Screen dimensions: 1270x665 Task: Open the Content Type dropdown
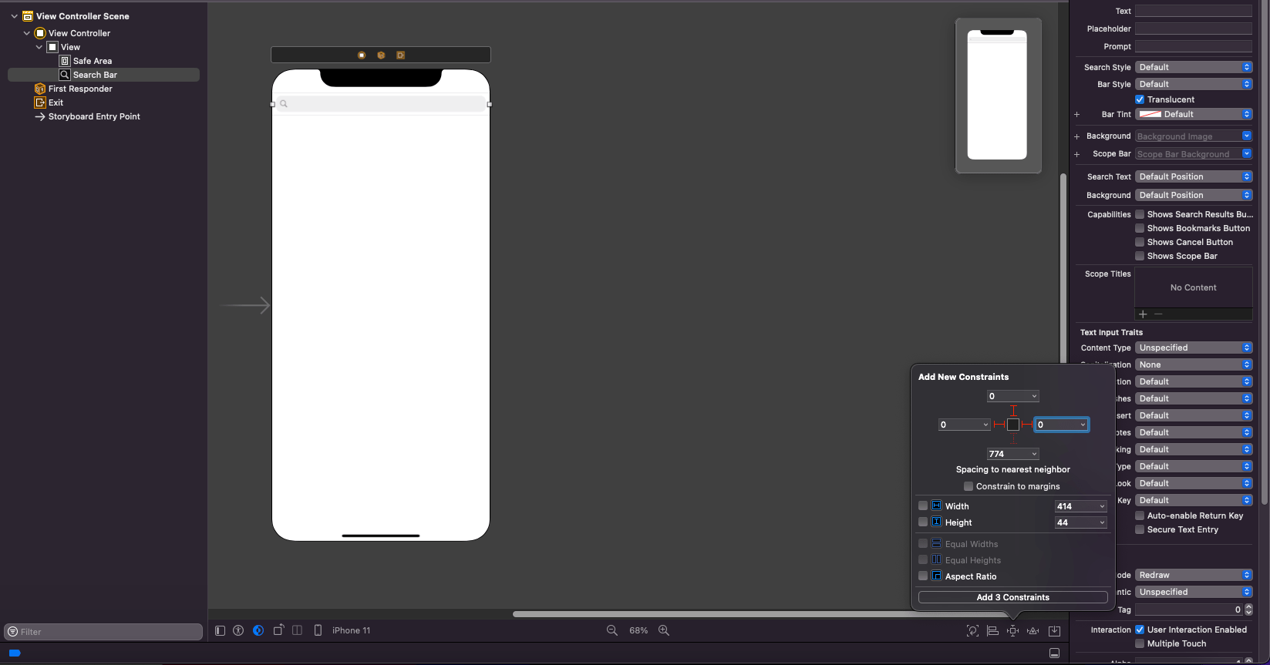pos(1194,348)
